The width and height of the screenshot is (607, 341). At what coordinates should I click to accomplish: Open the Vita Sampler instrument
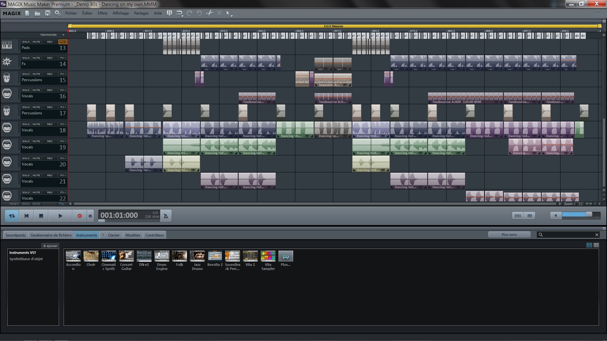[268, 256]
